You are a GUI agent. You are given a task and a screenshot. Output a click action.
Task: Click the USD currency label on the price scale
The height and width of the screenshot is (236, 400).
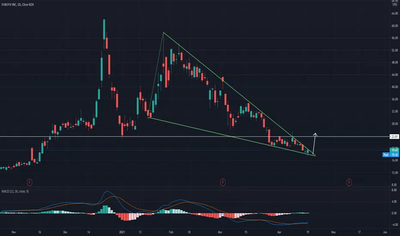395,5
